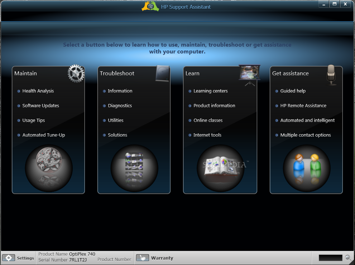Click the projector screen icon on Learn card
This screenshot has width=355, height=265.
pyautogui.click(x=249, y=75)
